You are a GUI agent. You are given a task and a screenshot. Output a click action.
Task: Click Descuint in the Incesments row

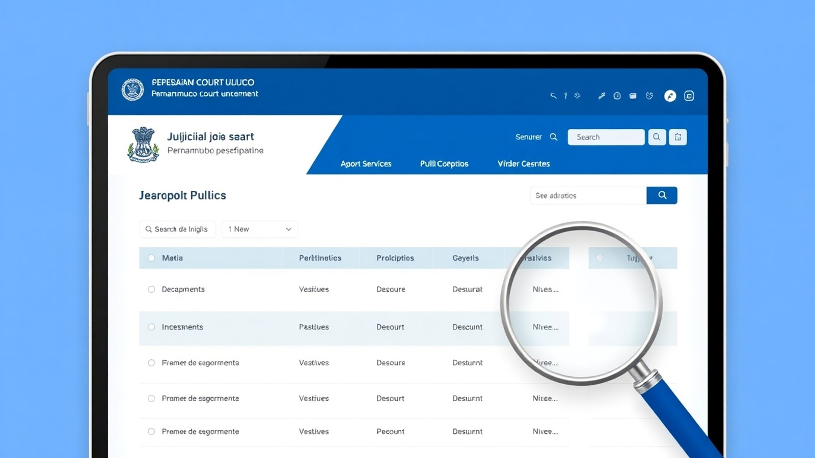pos(467,327)
